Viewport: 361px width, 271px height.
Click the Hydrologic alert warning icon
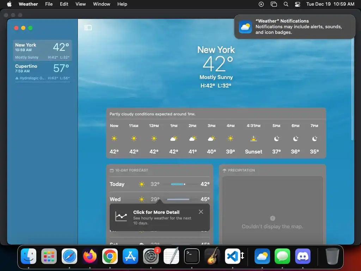tap(17, 78)
